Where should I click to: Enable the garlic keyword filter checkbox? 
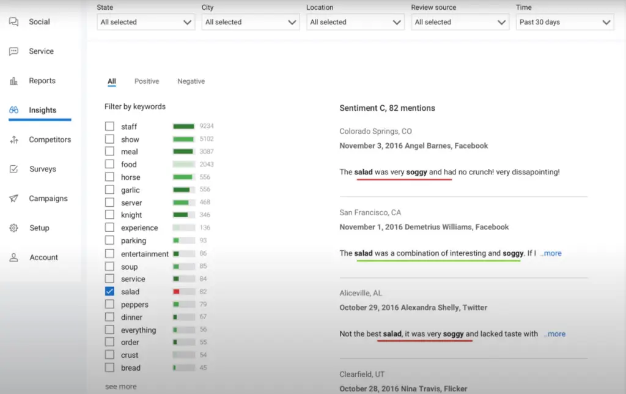coord(109,190)
